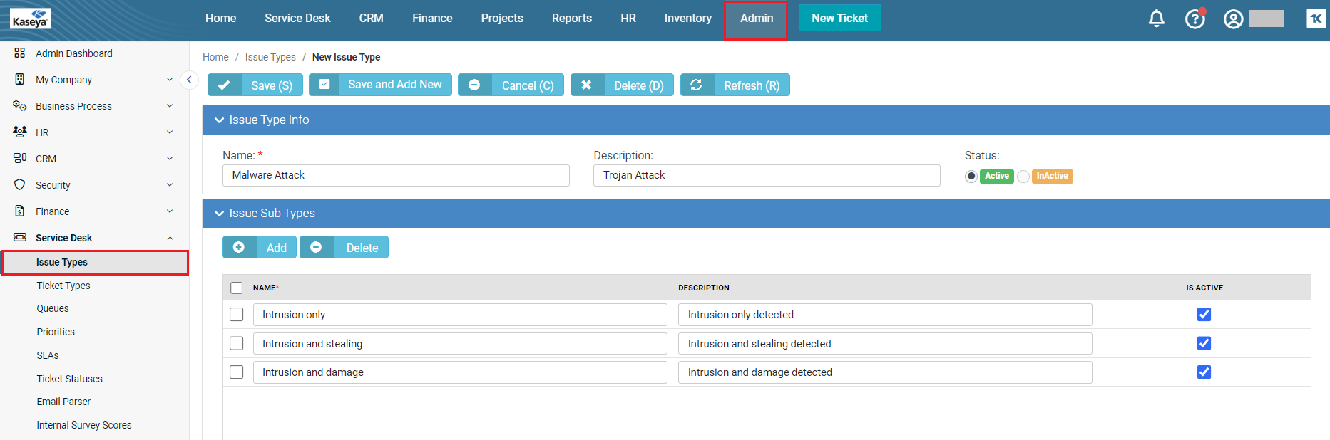Click the user profile avatar icon

1233,19
